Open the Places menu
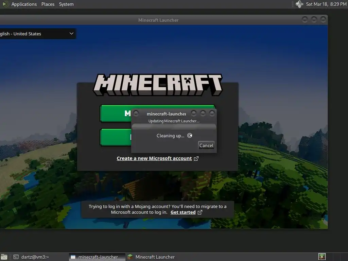The image size is (348, 261). pyautogui.click(x=48, y=4)
